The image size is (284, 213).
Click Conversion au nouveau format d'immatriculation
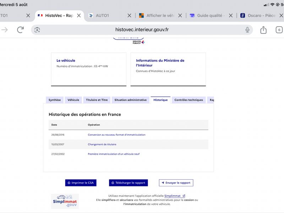click(x=116, y=135)
